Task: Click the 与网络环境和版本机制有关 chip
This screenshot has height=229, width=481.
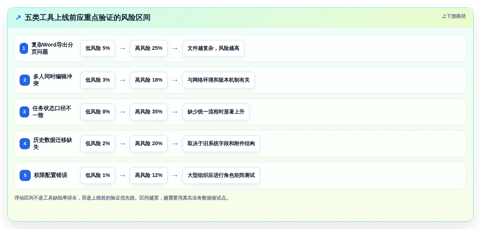Action: click(x=219, y=80)
